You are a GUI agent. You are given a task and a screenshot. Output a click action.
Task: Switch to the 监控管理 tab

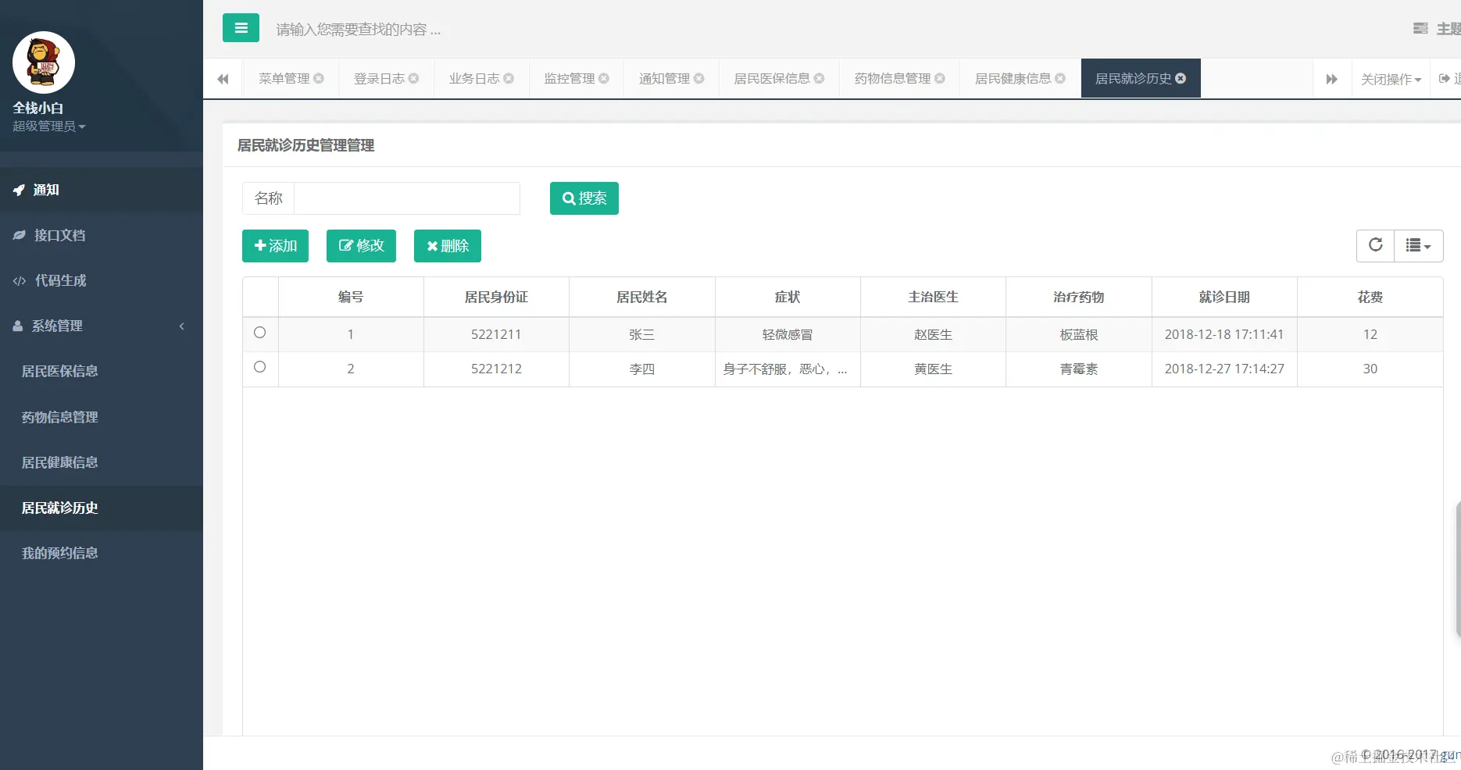pos(570,78)
